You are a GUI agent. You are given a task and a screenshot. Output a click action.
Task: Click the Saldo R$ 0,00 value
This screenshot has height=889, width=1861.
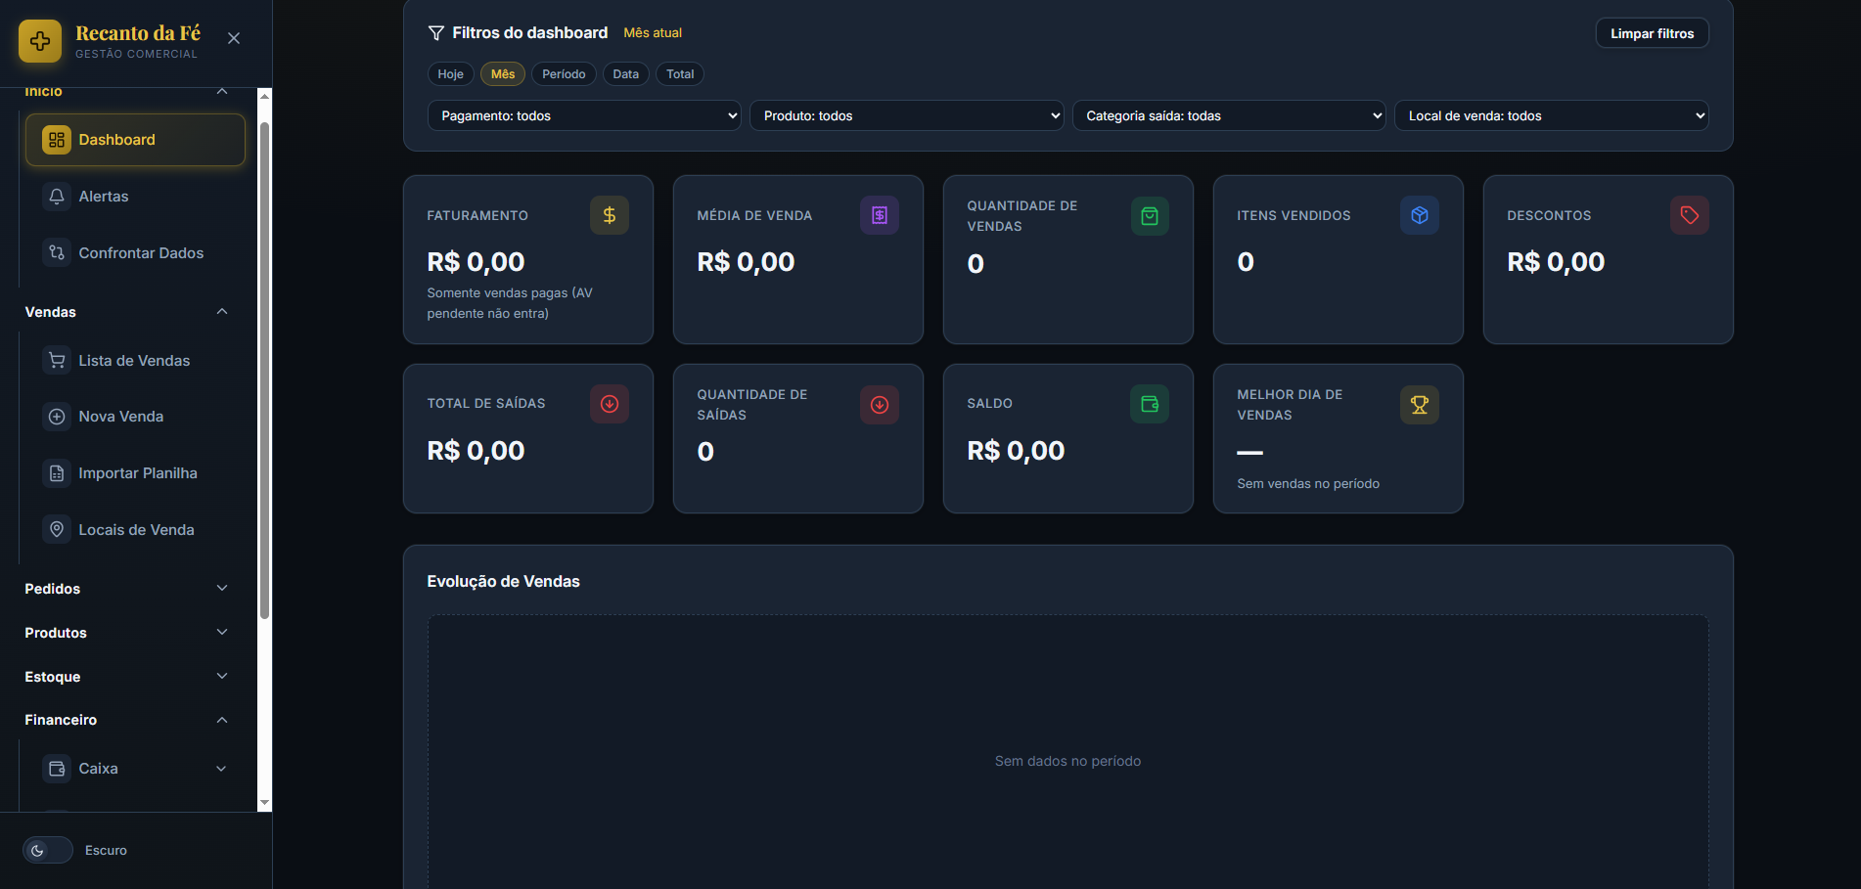[x=1016, y=451]
